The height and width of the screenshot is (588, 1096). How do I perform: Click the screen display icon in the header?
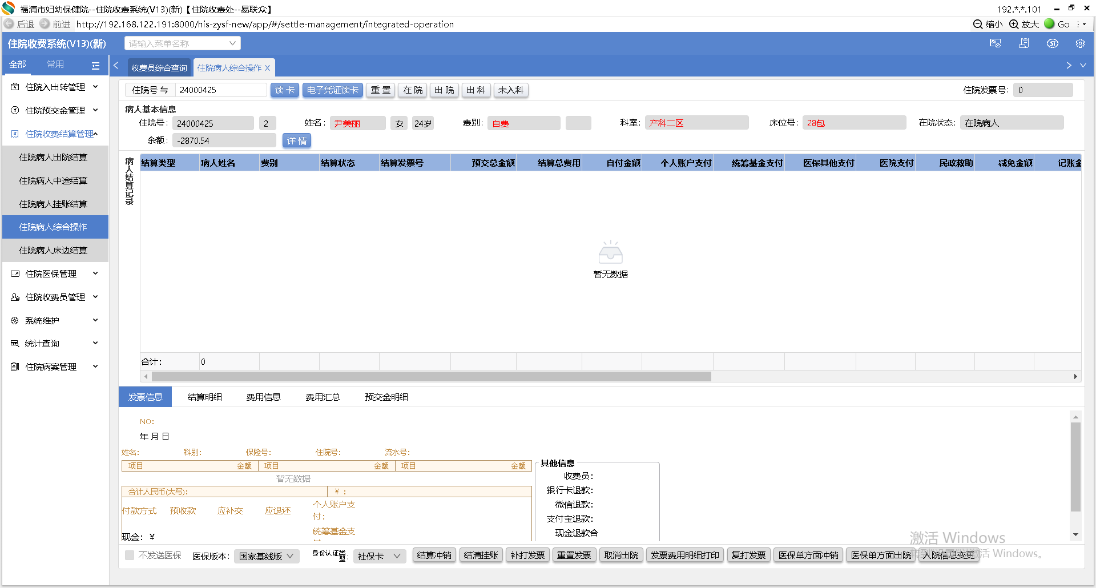(x=996, y=43)
